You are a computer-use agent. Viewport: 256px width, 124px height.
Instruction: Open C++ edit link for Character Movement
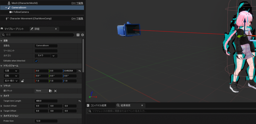[x=77, y=18]
